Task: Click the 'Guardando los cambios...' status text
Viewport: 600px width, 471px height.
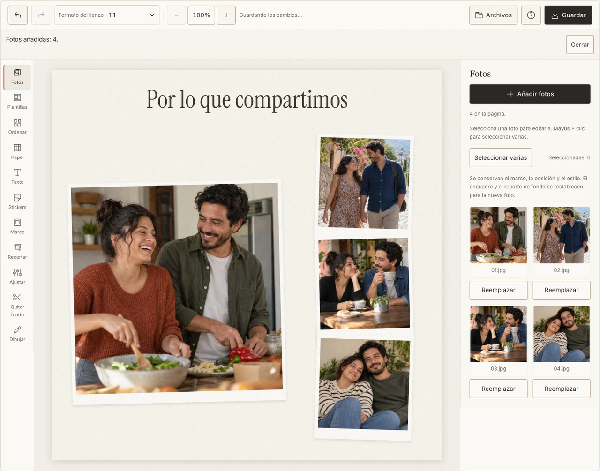Action: (x=270, y=15)
